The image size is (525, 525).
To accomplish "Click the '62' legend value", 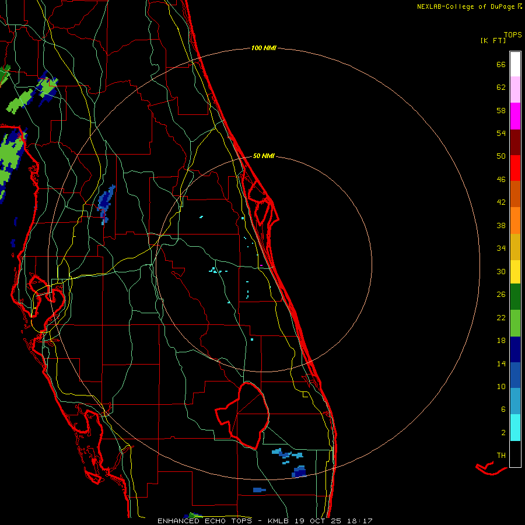I will (x=501, y=87).
